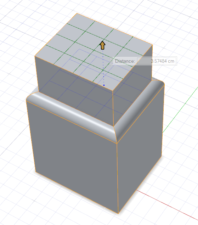This screenshot has width=198, height=225.
Task: Click the blue square manipulator origin point
Action: point(104,85)
